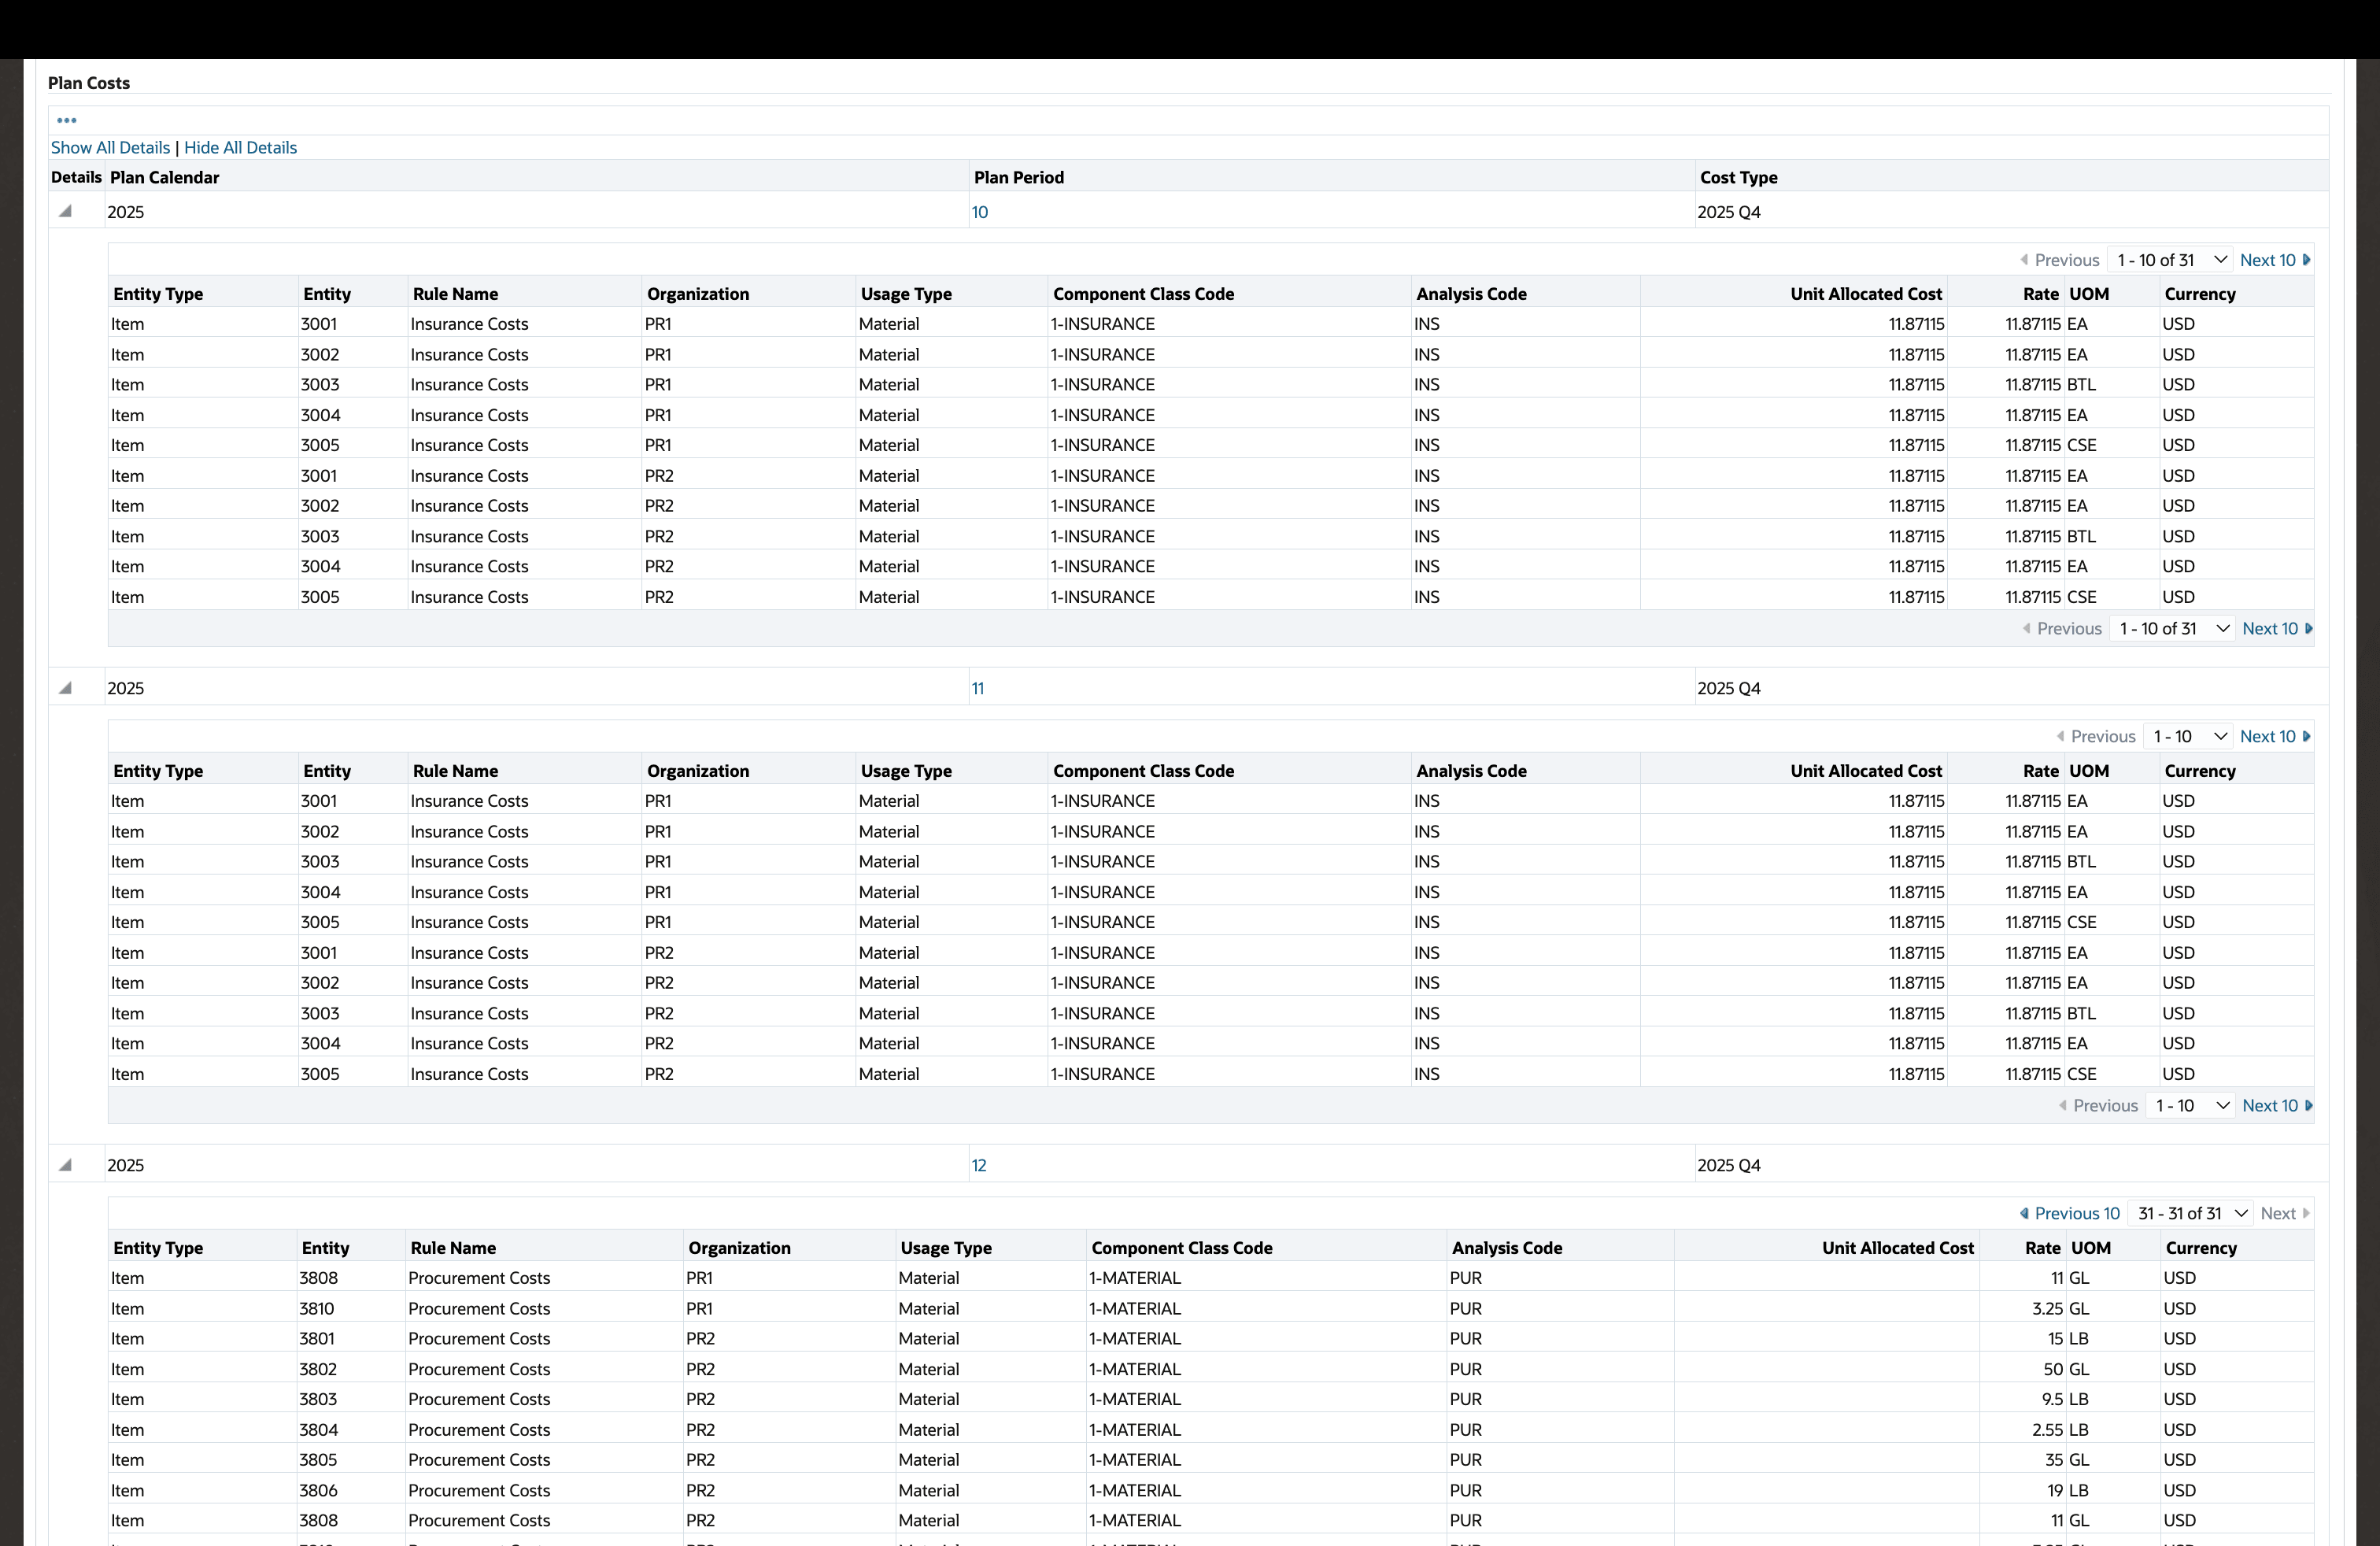This screenshot has width=2380, height=1546.
Task: Open Plan Period 10 link
Action: [x=980, y=211]
